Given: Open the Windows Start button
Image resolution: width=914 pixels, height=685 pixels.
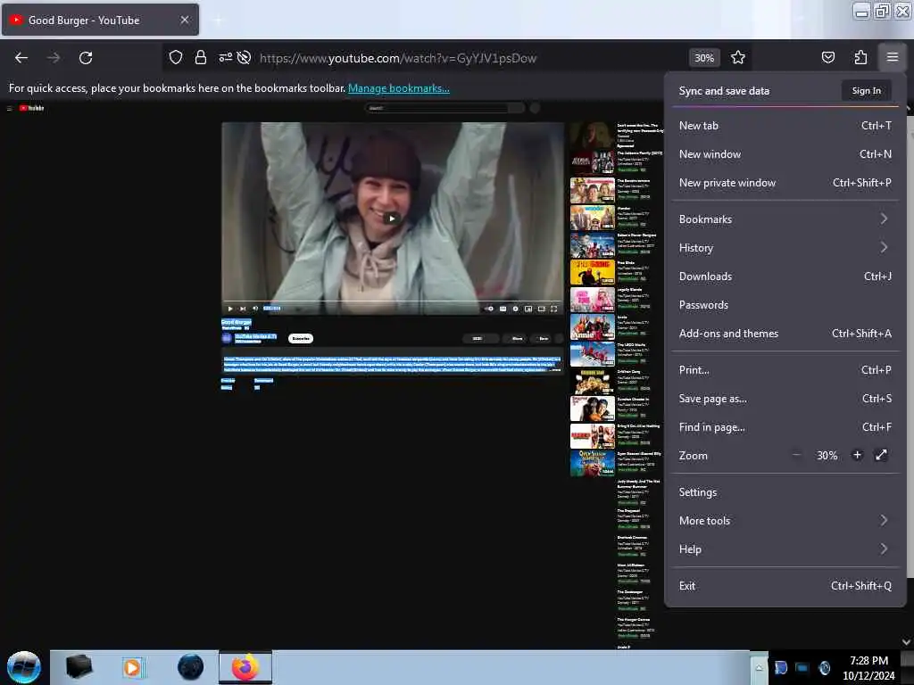Looking at the screenshot, I should [24, 667].
